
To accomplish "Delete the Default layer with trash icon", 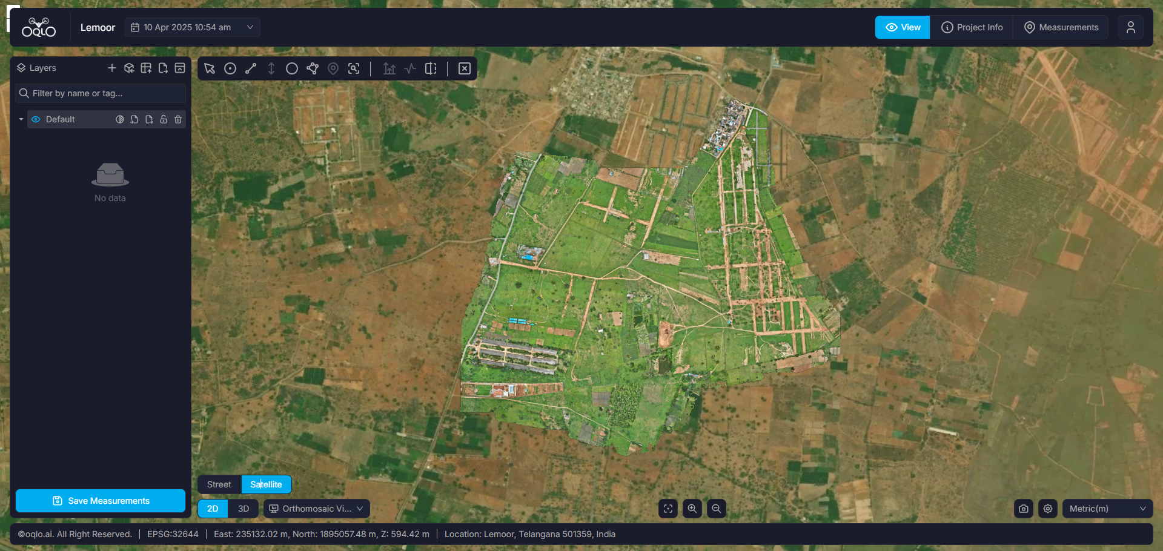I will coord(178,119).
